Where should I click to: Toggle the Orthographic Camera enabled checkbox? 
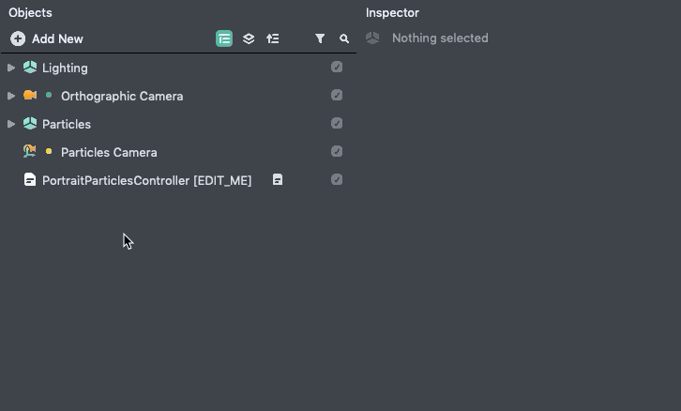coord(337,96)
